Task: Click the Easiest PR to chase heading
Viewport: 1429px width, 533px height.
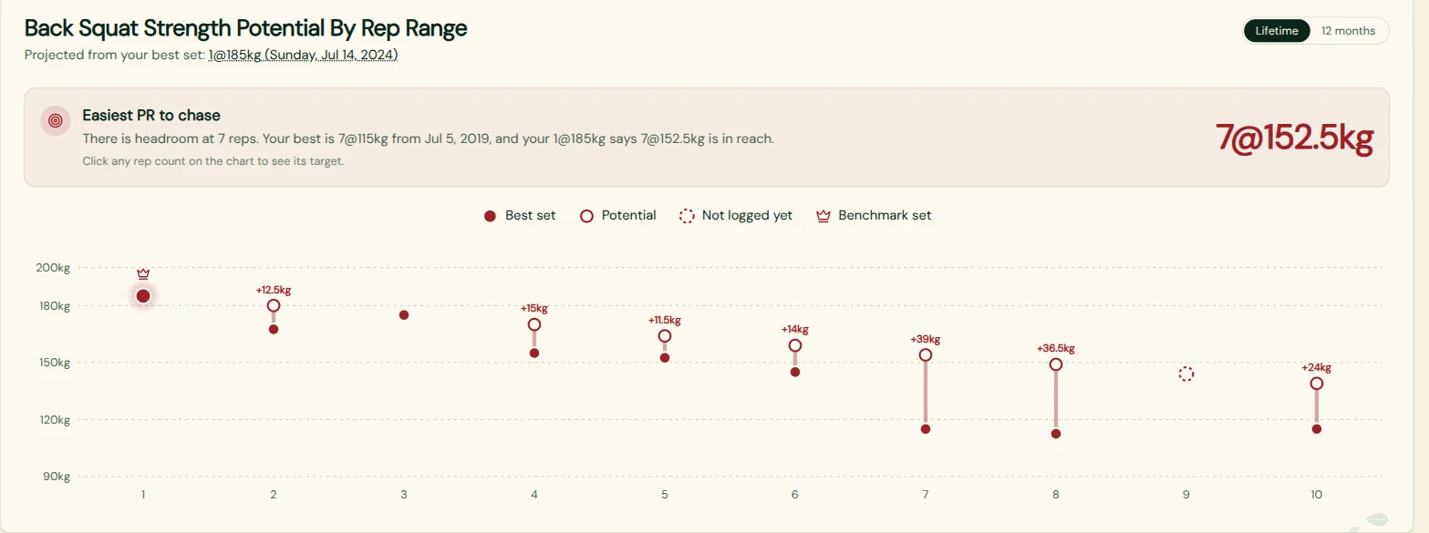Action: [x=151, y=116]
